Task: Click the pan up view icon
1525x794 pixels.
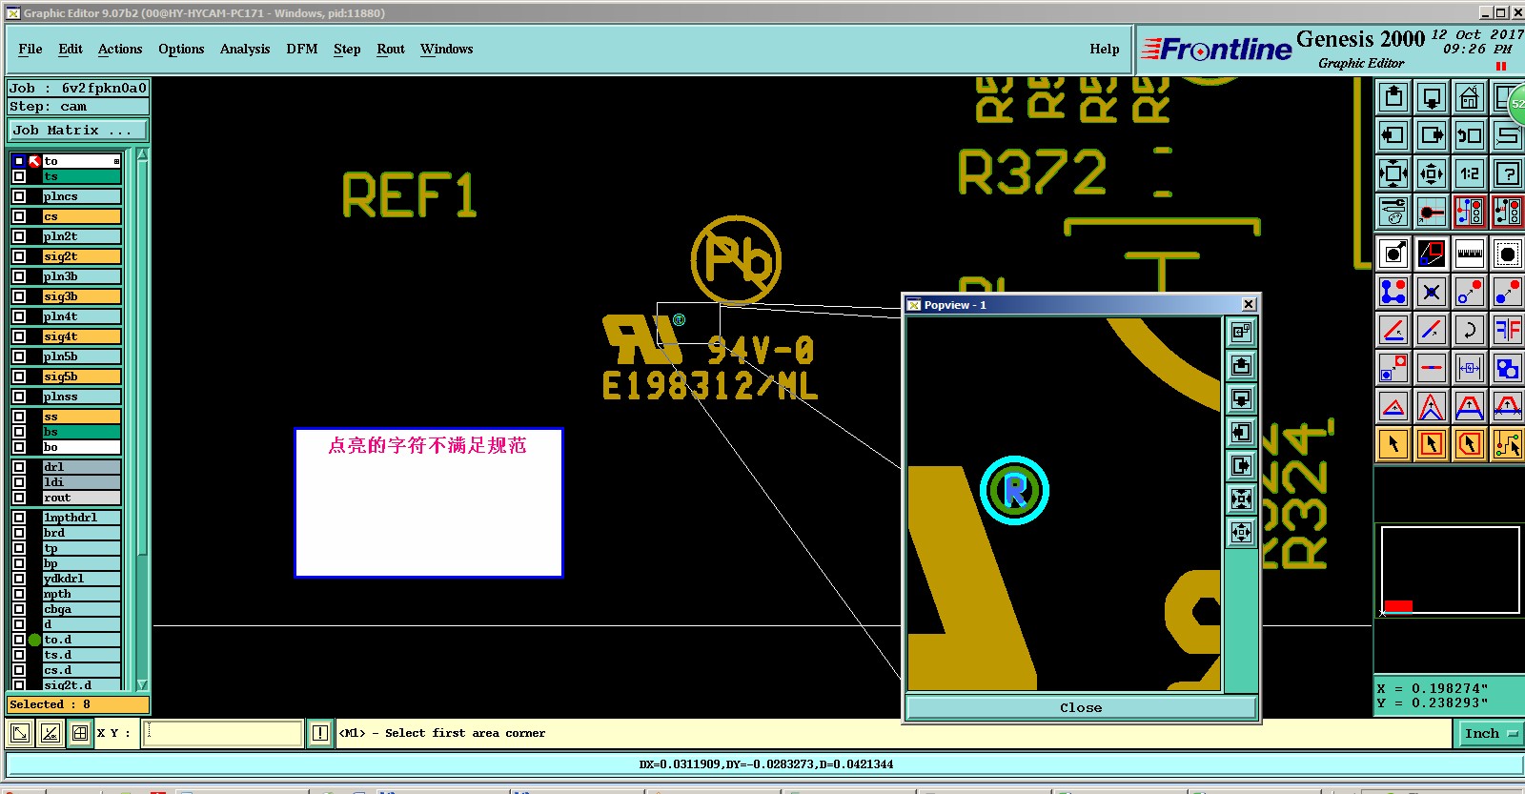Action: [1393, 97]
